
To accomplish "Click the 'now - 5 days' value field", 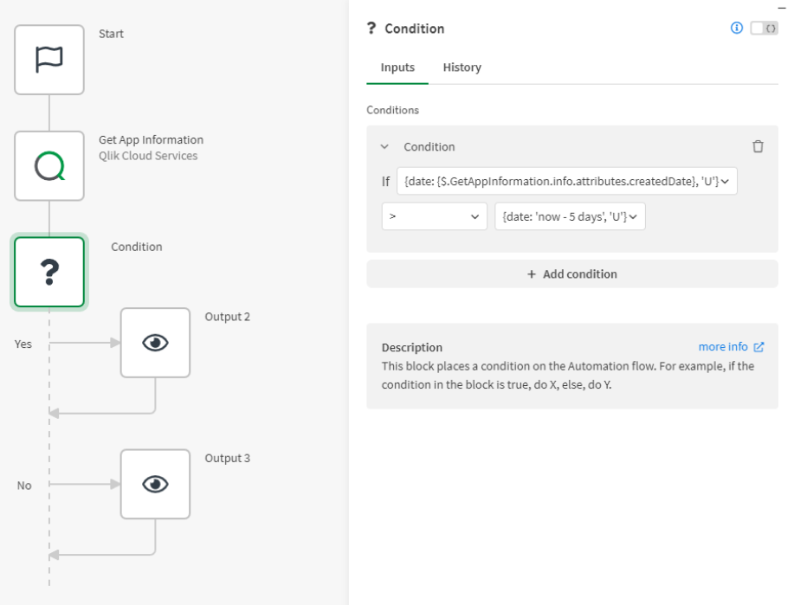I will click(x=570, y=216).
